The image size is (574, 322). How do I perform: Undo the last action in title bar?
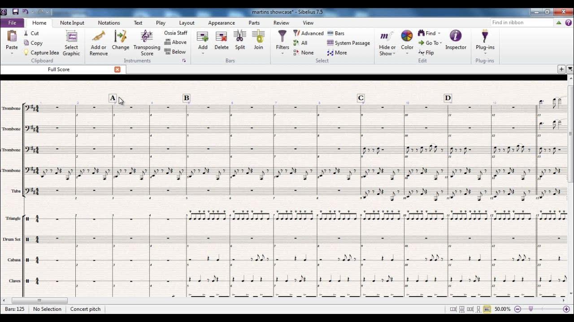(x=26, y=12)
